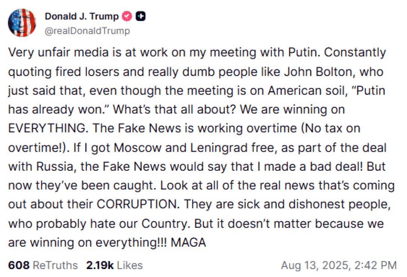
Task: View the 608 ReTruths count
Action: tap(43, 265)
